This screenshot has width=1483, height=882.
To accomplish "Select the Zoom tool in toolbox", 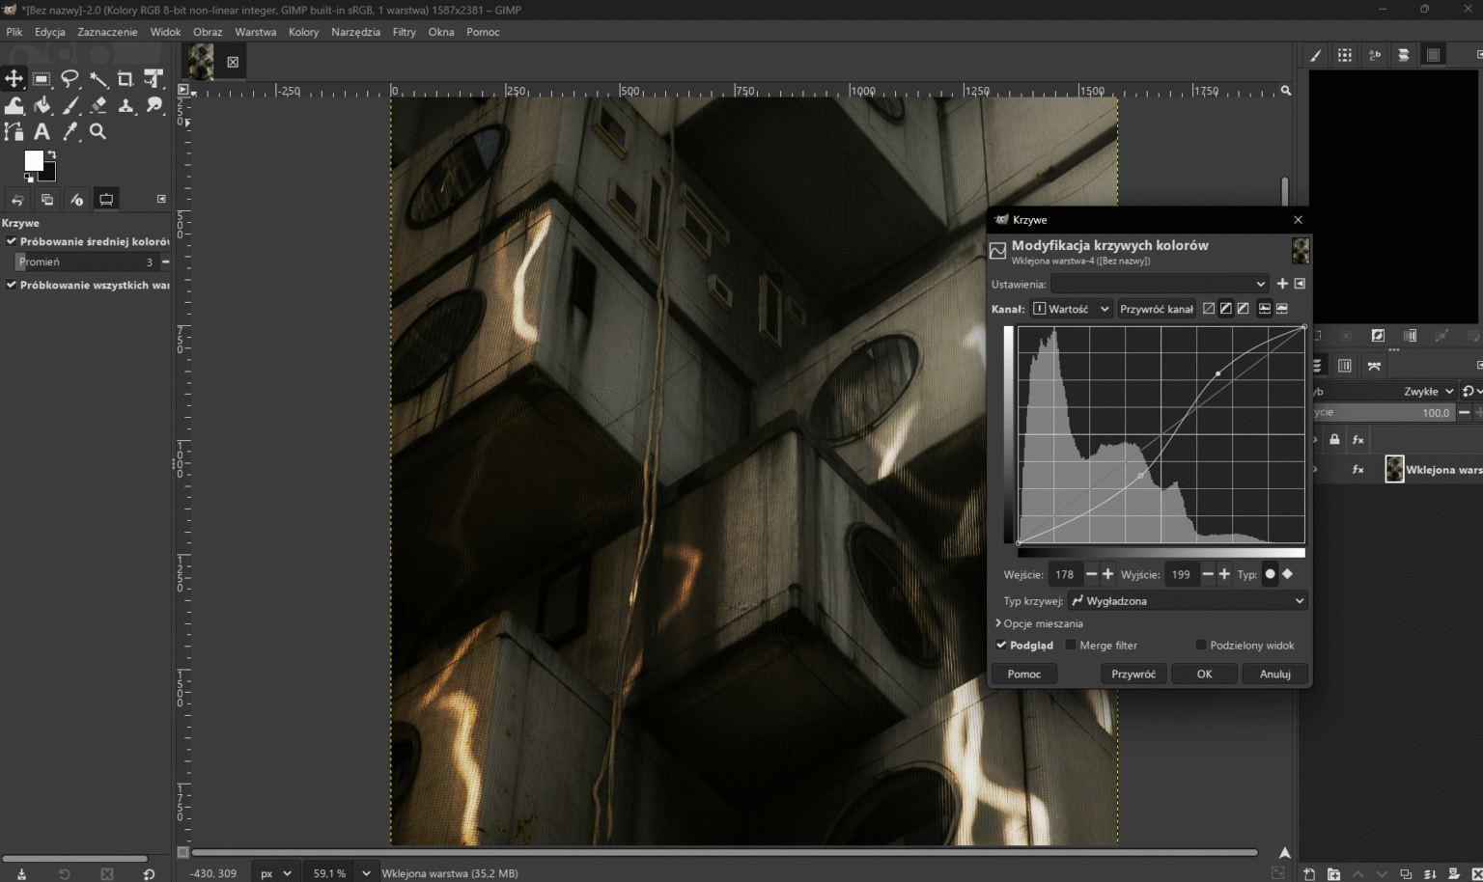I will pos(98,131).
